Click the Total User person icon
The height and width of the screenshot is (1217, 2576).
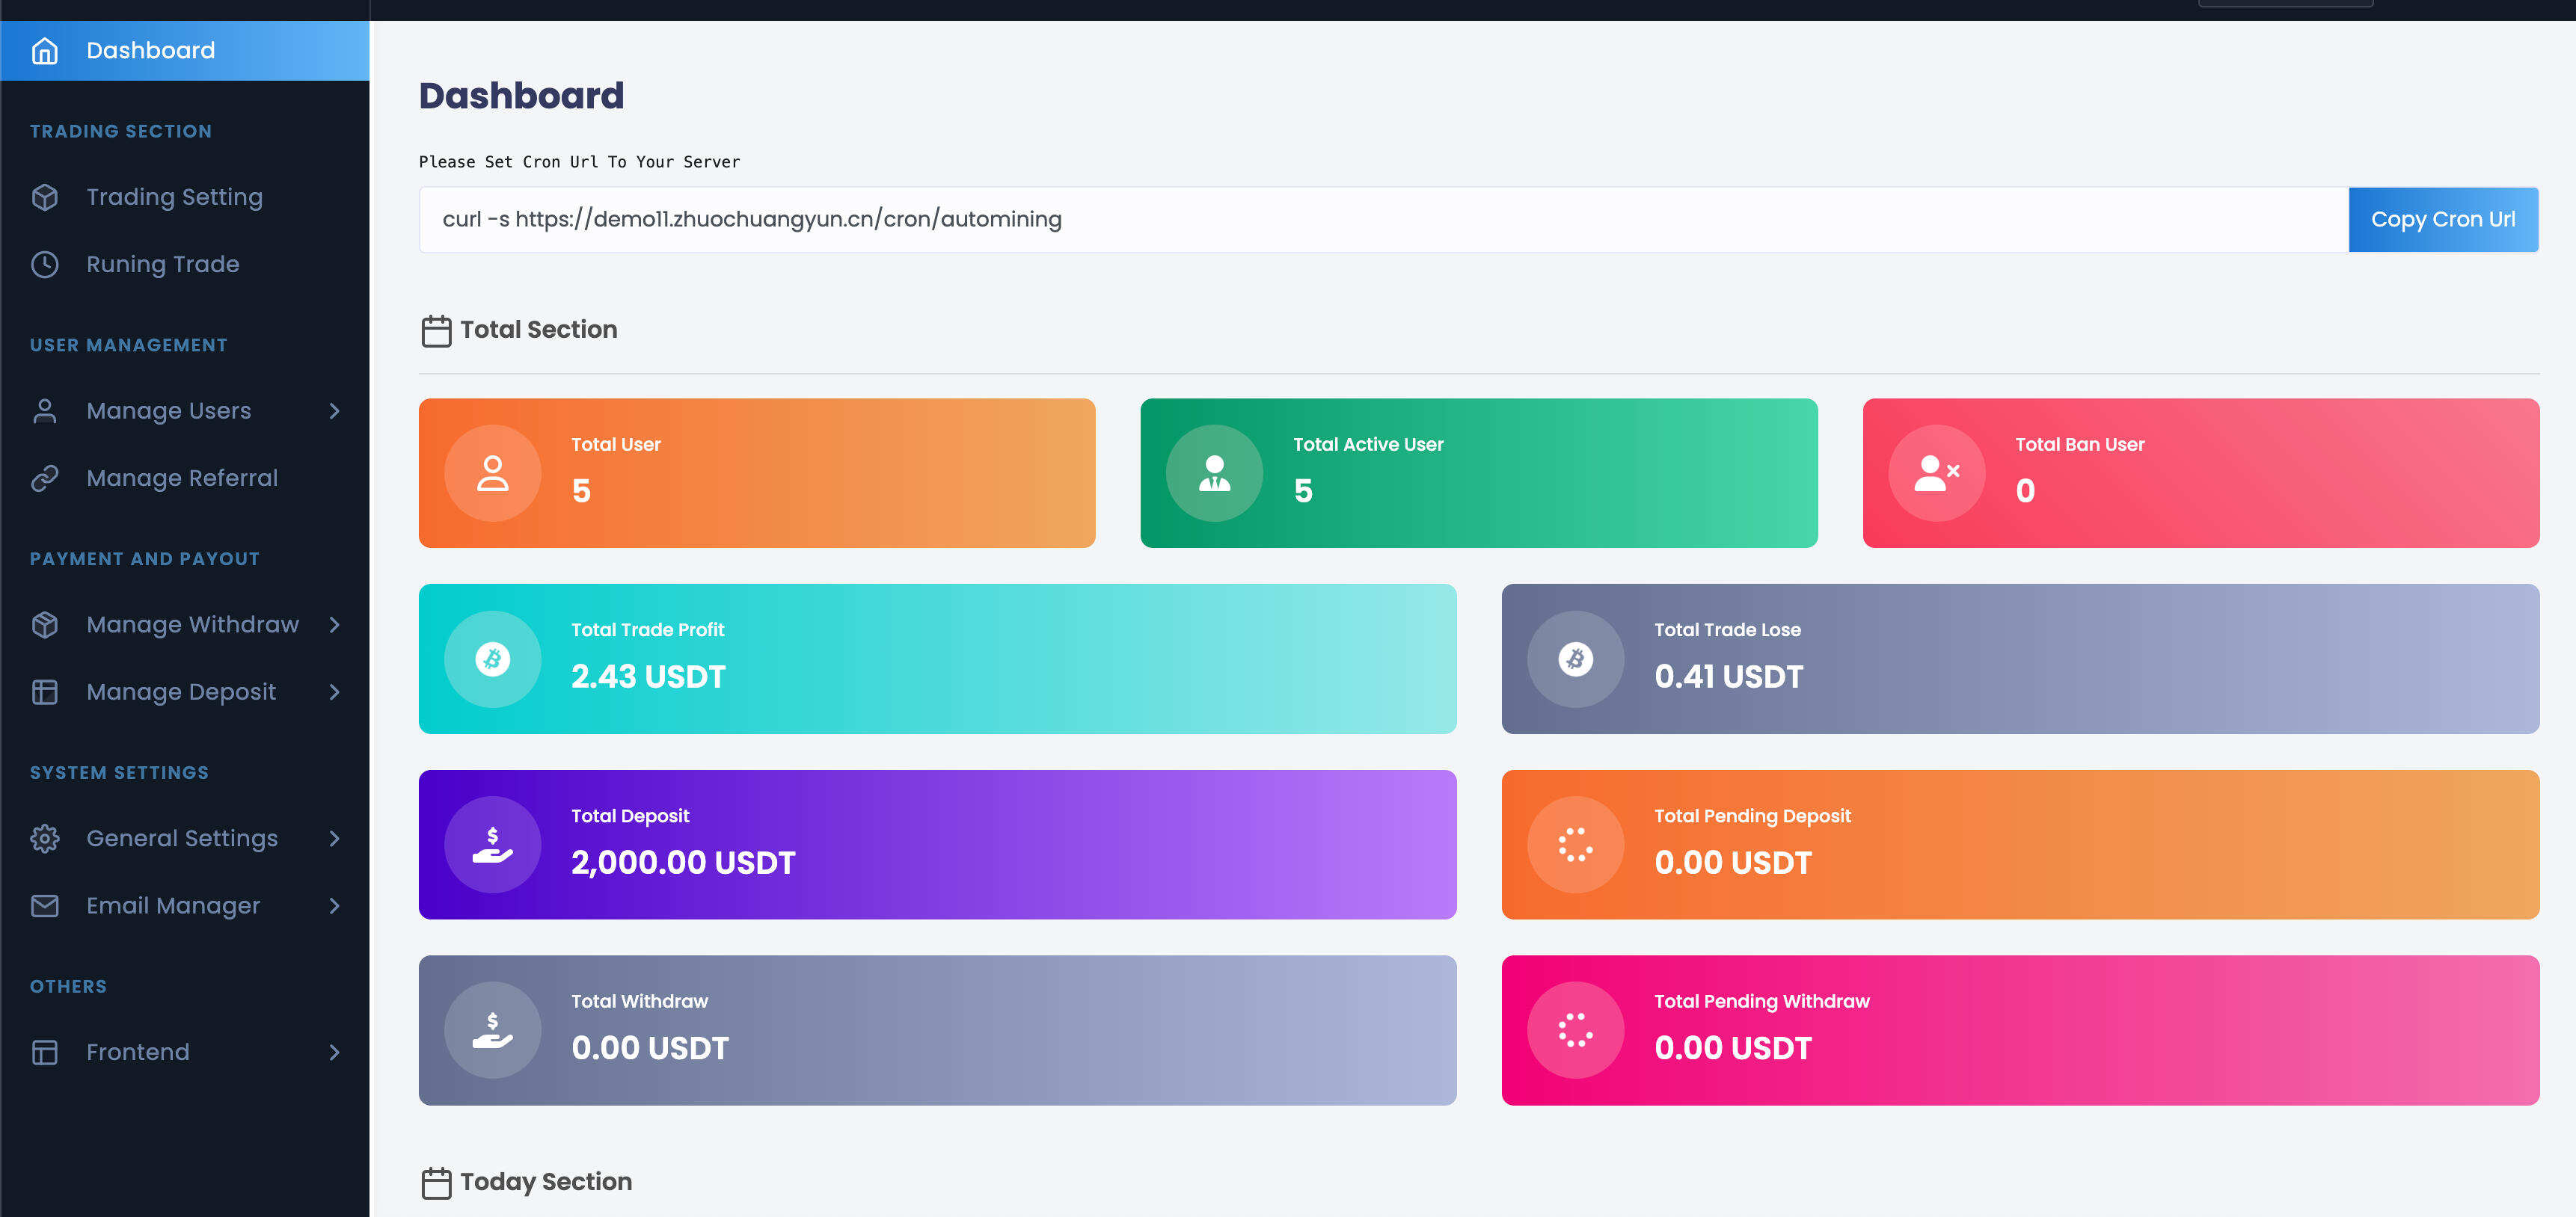(x=492, y=474)
